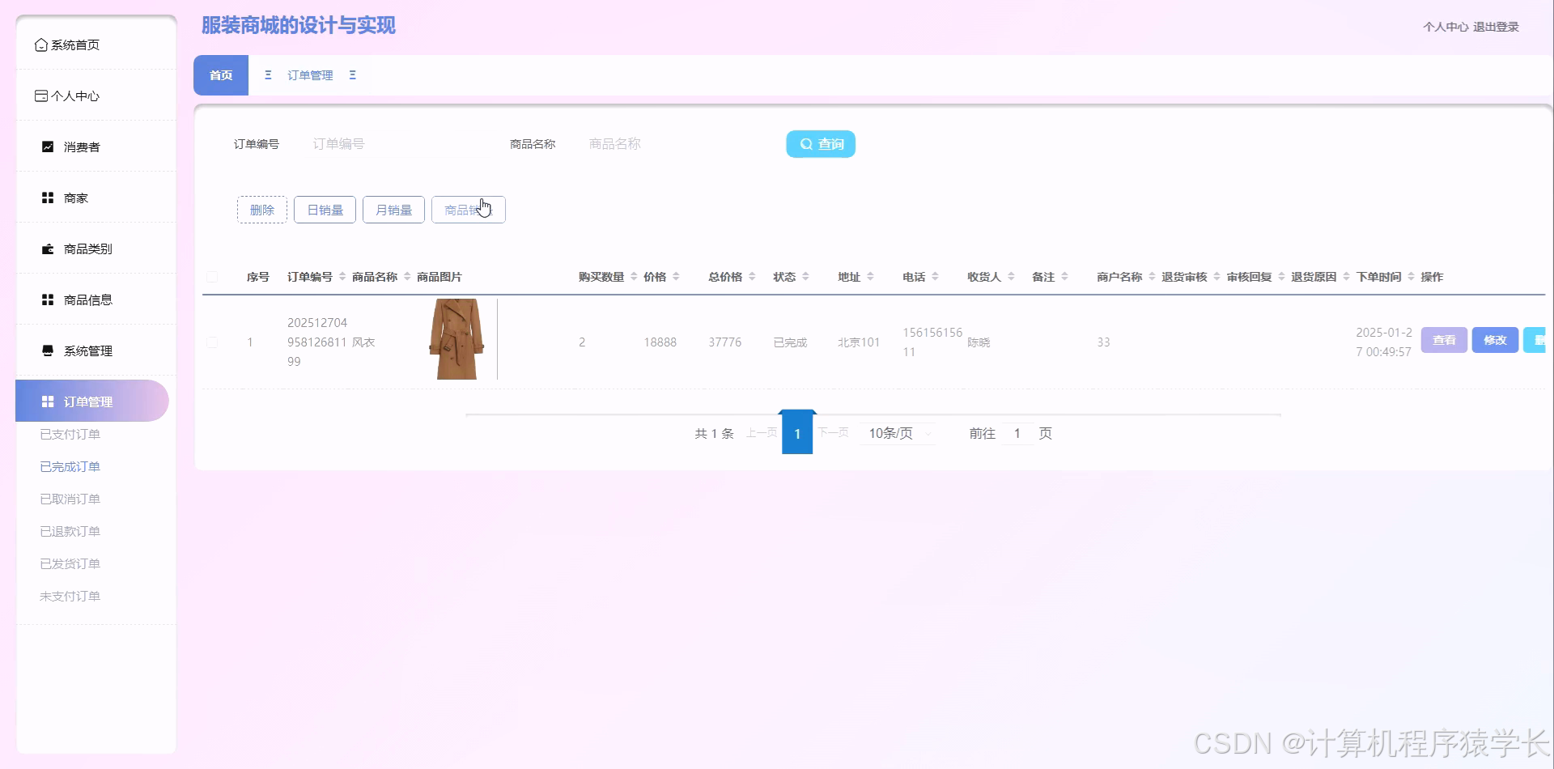Sort by 商户名称 using its sort arrows
The height and width of the screenshot is (769, 1554).
coord(1152,277)
